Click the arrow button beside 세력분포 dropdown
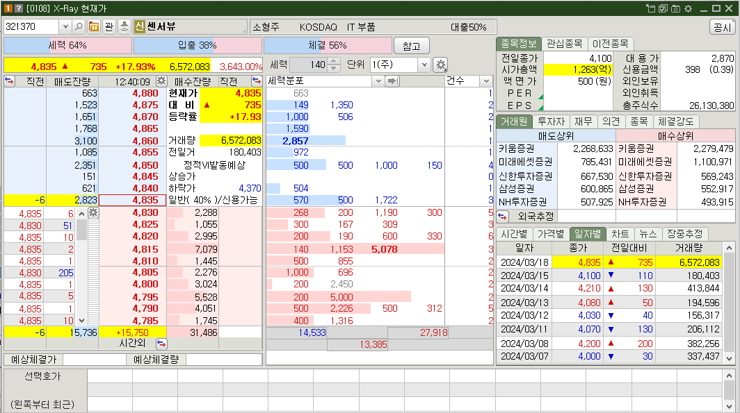740x413 pixels. [392, 81]
